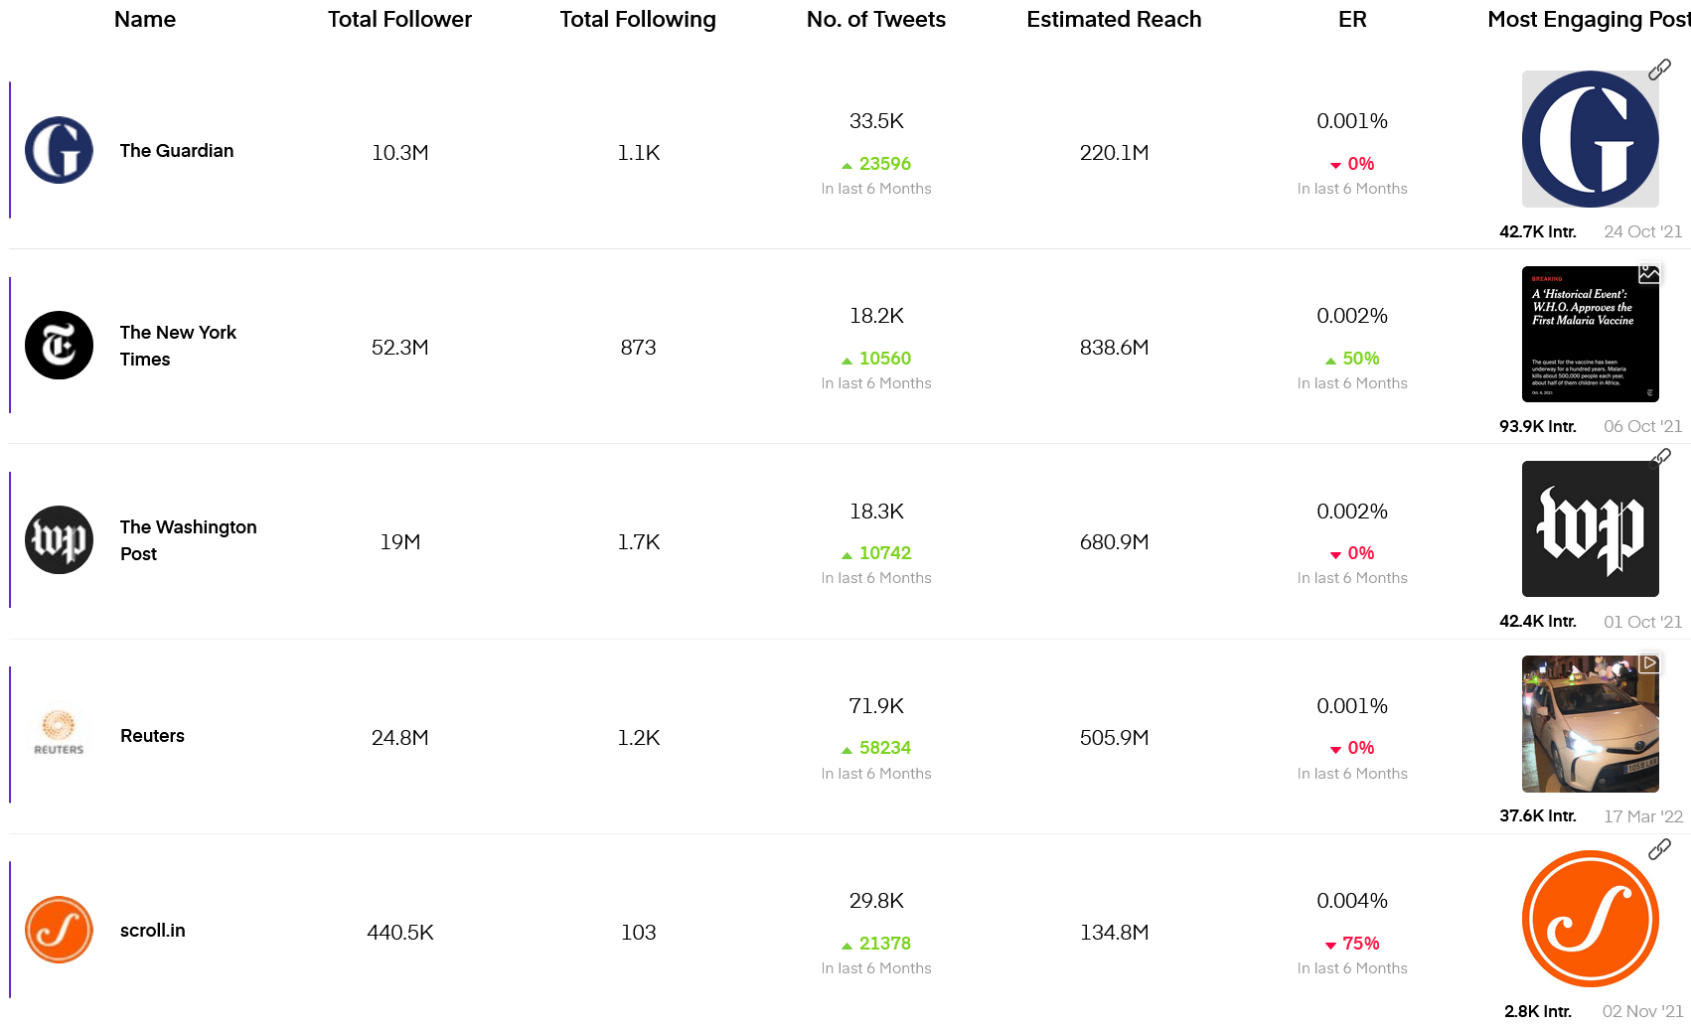Open Washington Post most engaging post thumbnail

(1590, 528)
